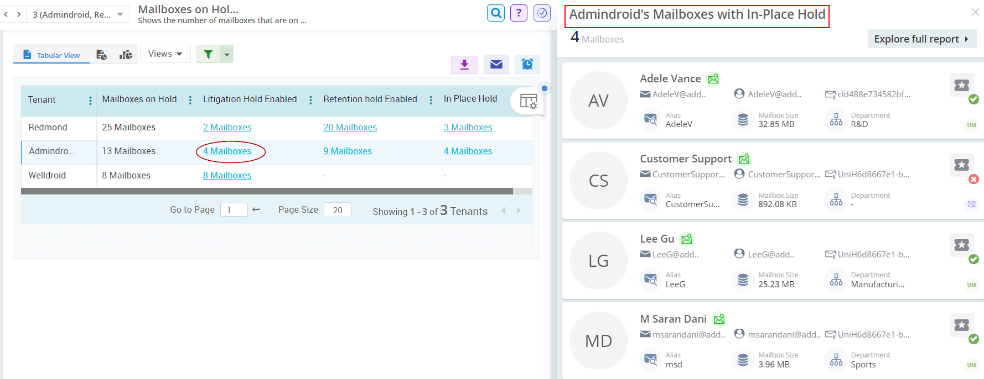Click the green mailbox icon beside M Saran Dani

pyautogui.click(x=719, y=319)
